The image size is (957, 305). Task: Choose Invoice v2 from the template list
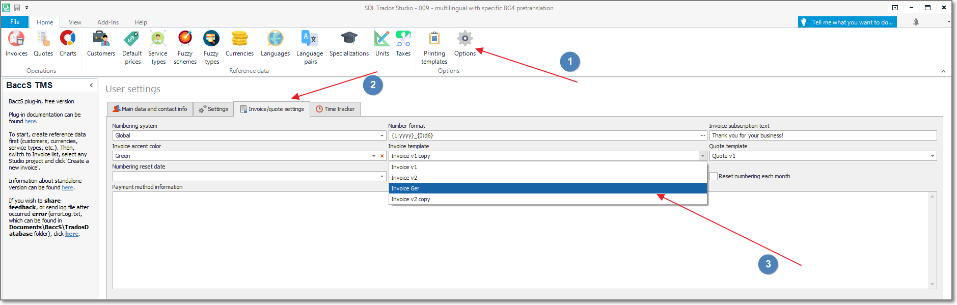[x=548, y=178]
